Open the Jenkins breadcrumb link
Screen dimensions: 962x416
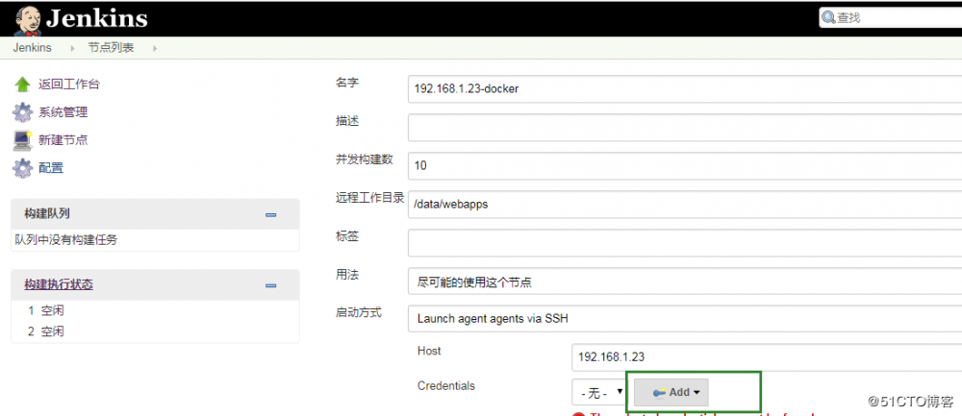32,48
